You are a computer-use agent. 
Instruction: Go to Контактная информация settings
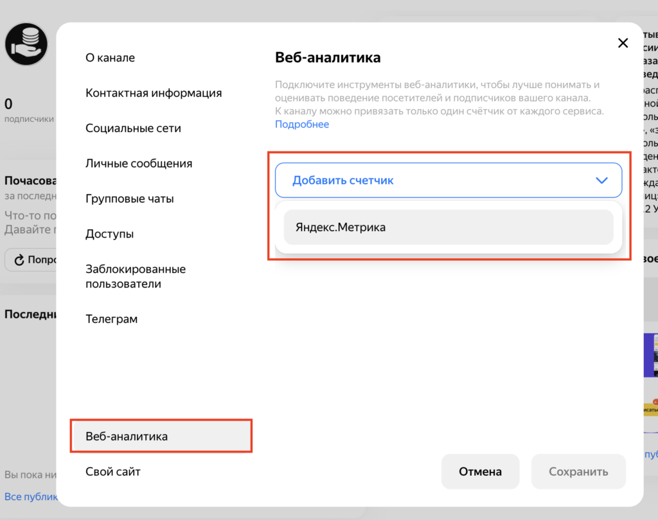point(154,93)
